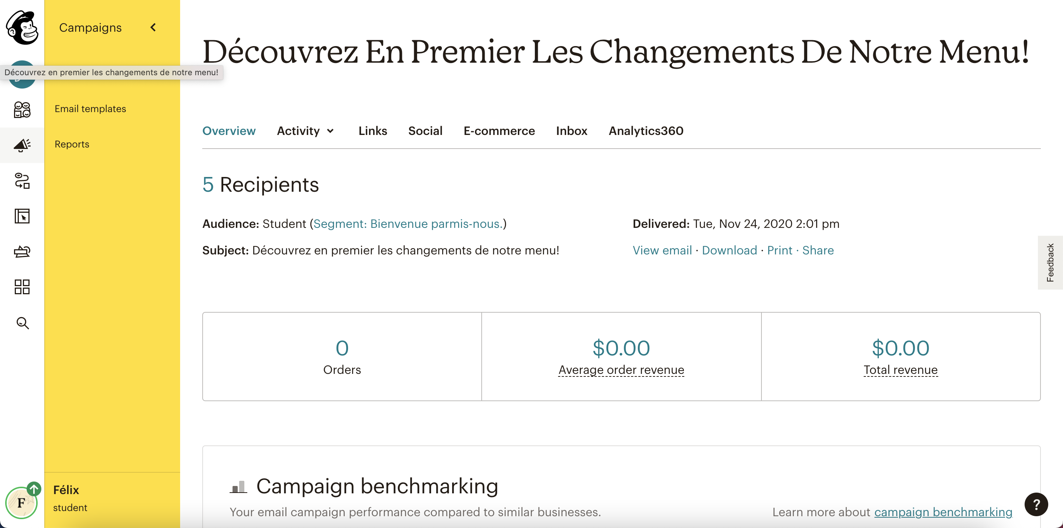Click the View email link
The height and width of the screenshot is (528, 1063).
pyautogui.click(x=662, y=250)
